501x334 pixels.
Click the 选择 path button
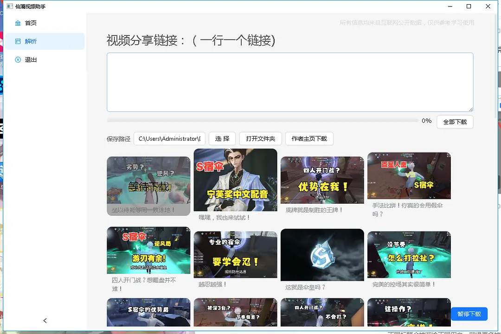(x=222, y=139)
